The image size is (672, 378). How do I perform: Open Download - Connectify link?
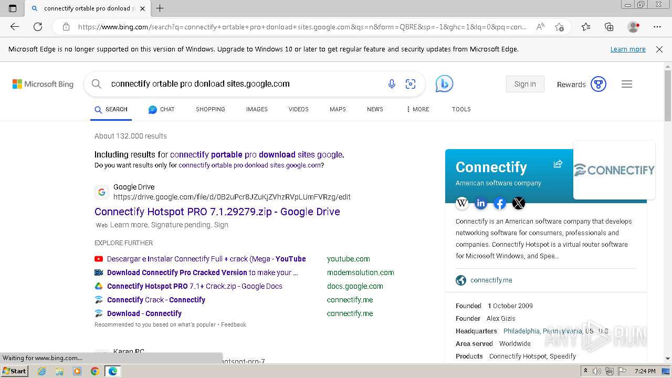click(x=144, y=313)
